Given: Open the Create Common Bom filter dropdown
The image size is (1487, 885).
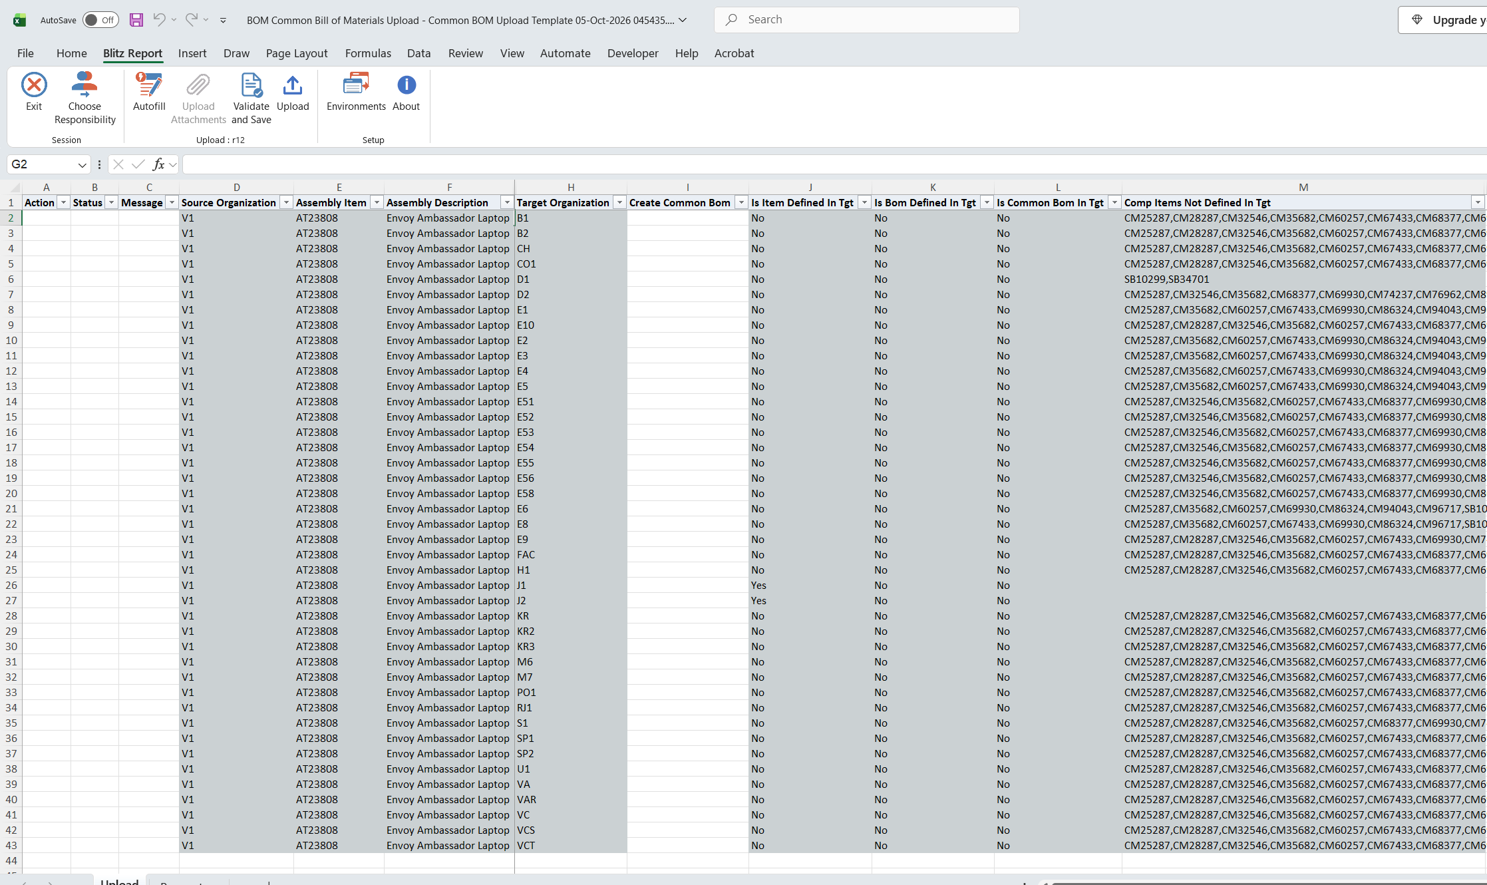Looking at the screenshot, I should [741, 202].
